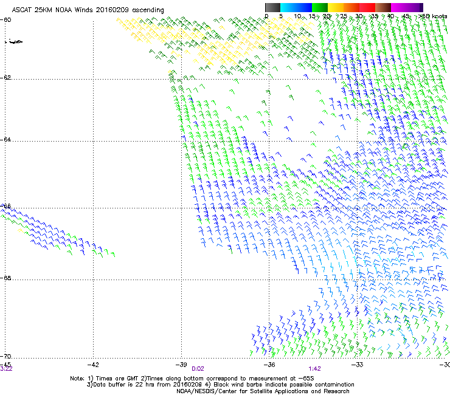Click the note line starting 'Note: 1) Times are GMT'
Image resolution: width=450 pixels, height=395 pixels.
(192, 379)
